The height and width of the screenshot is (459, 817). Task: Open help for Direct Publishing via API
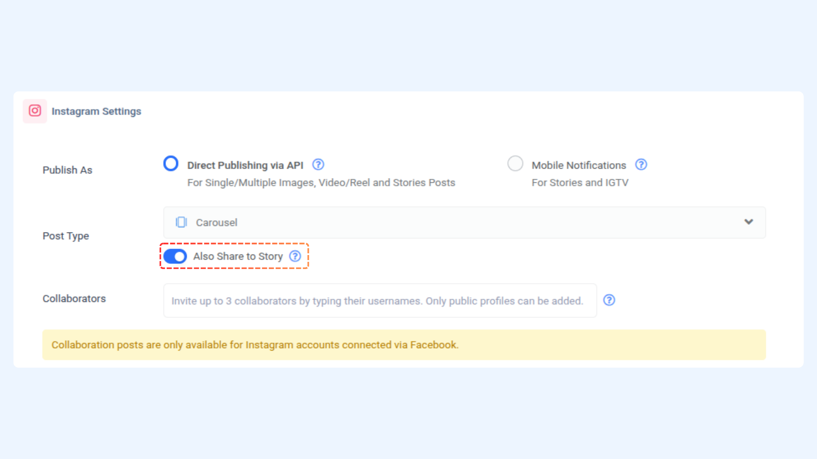(x=318, y=164)
